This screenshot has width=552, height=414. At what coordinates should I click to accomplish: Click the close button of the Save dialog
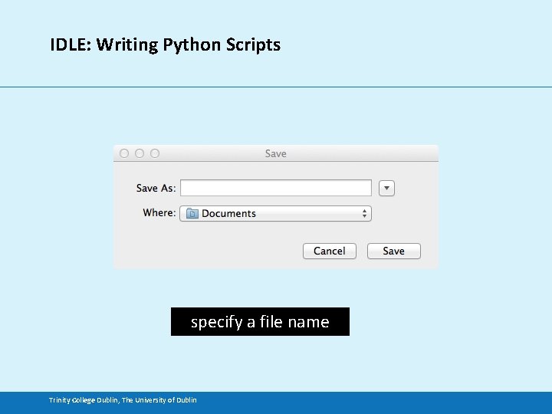click(x=124, y=153)
